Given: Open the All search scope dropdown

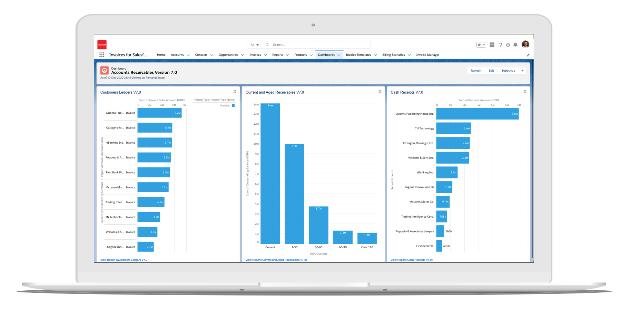Looking at the screenshot, I should tap(255, 45).
